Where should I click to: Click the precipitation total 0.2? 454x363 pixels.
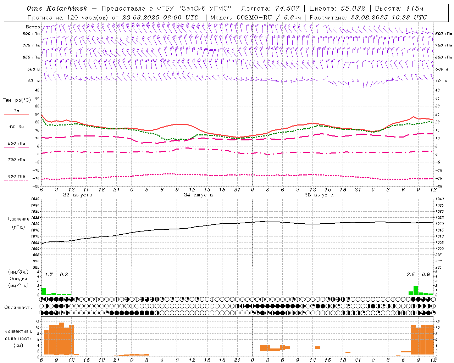[64, 275]
